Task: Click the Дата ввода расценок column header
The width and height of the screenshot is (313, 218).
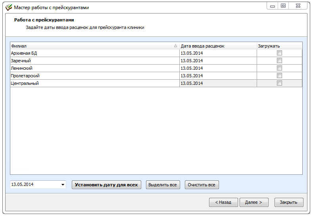Action: pos(218,46)
